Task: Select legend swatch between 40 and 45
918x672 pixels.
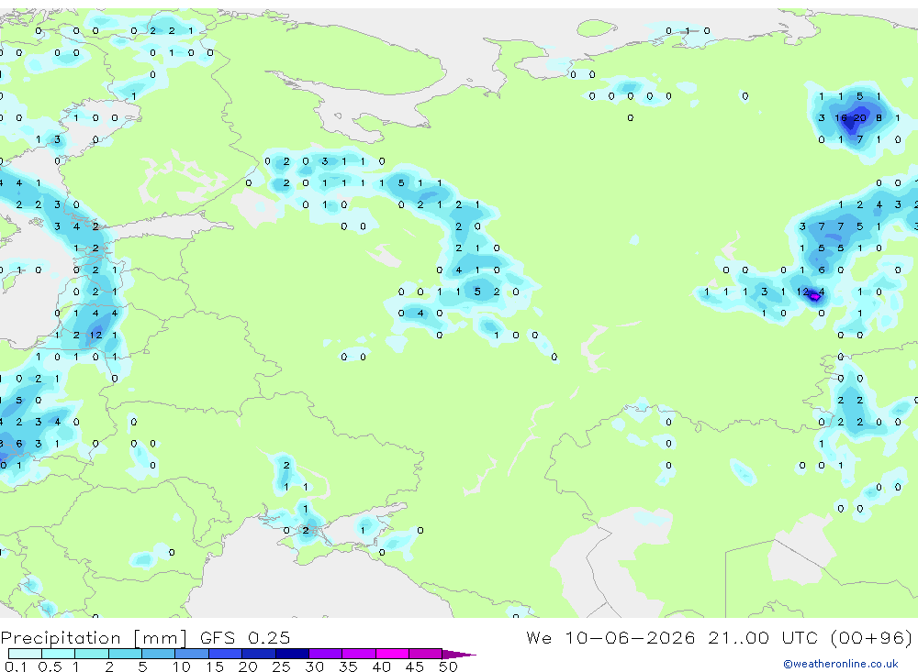Action: pos(392,654)
